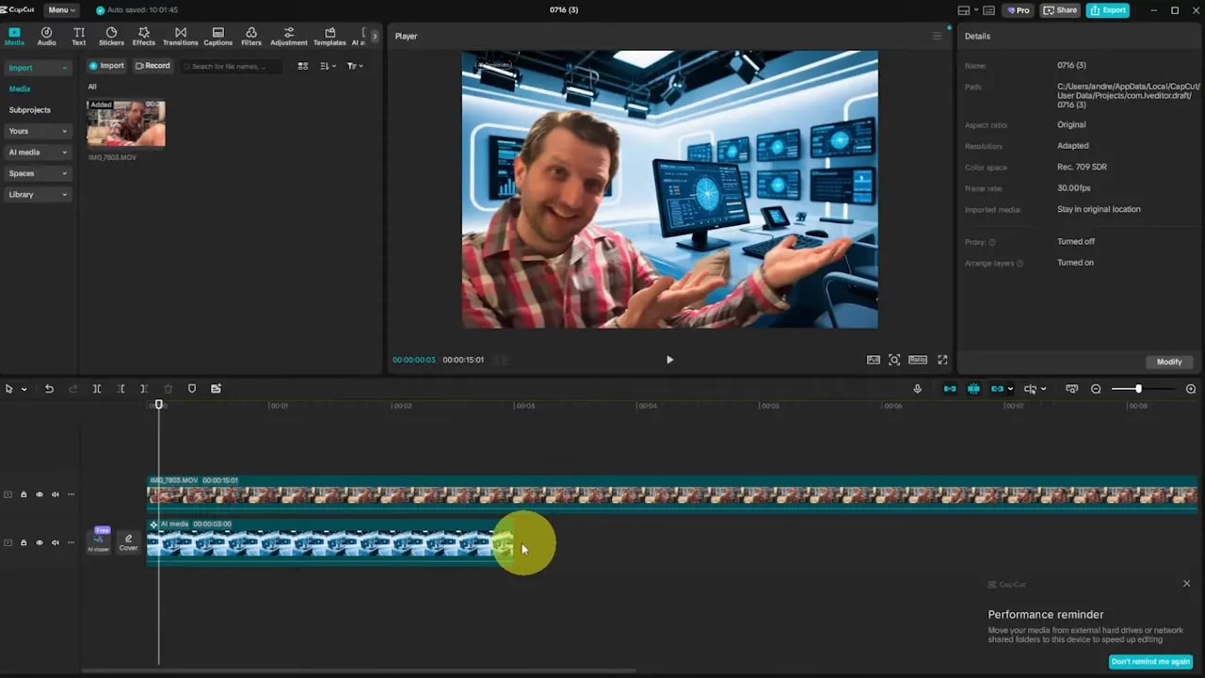Select the Split tool in the timeline toolbar
Viewport: 1205px width, 678px height.
click(97, 388)
